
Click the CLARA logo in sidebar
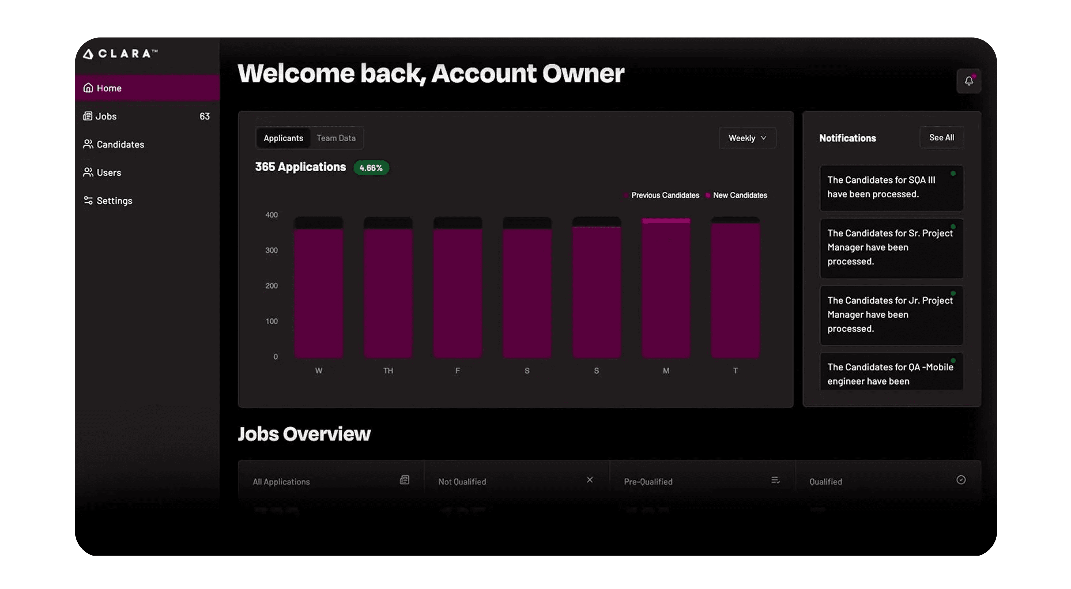[x=120, y=54]
